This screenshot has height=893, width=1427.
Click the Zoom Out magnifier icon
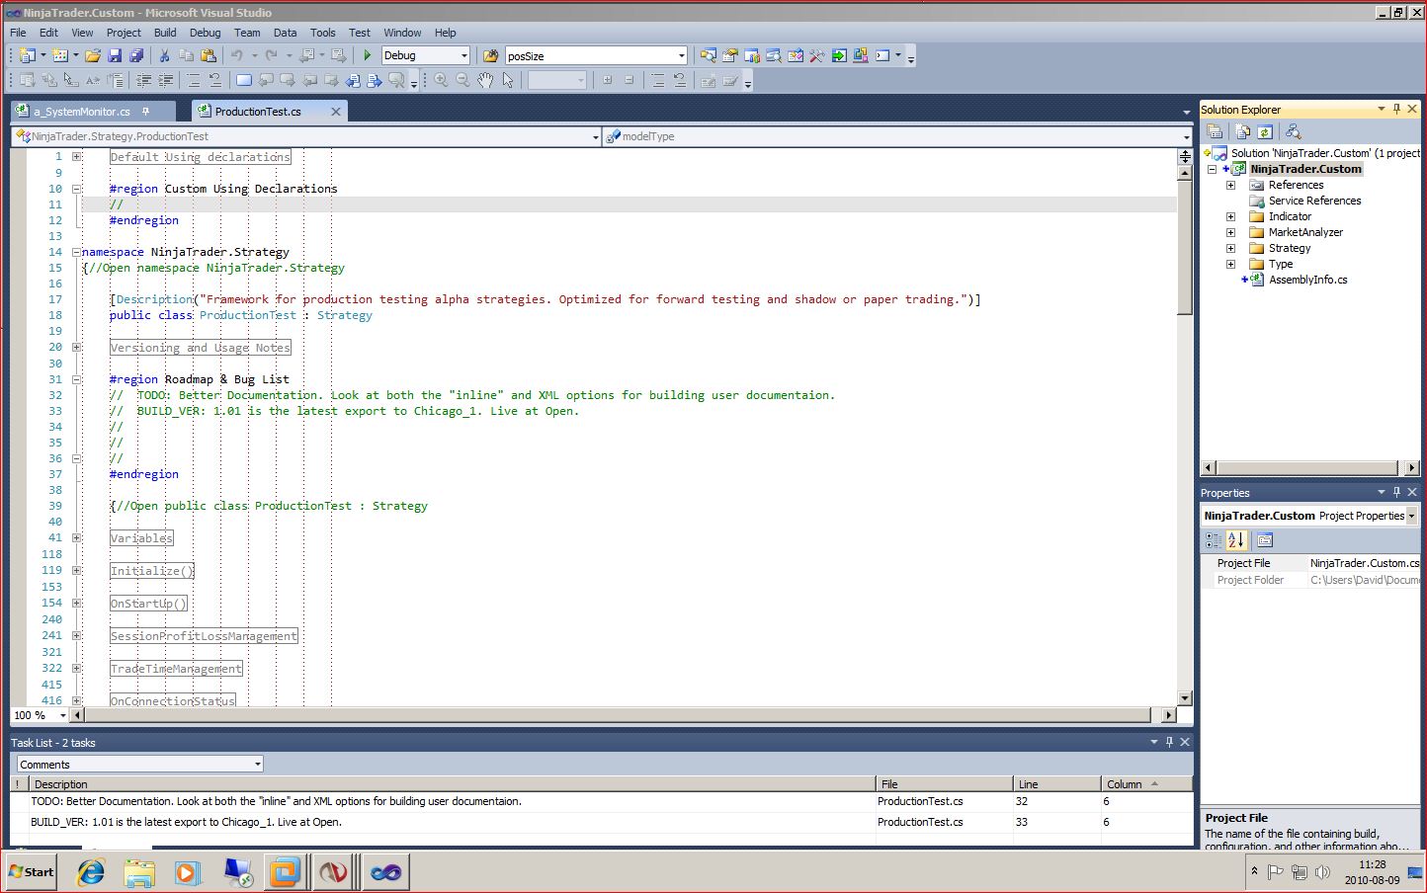[462, 80]
